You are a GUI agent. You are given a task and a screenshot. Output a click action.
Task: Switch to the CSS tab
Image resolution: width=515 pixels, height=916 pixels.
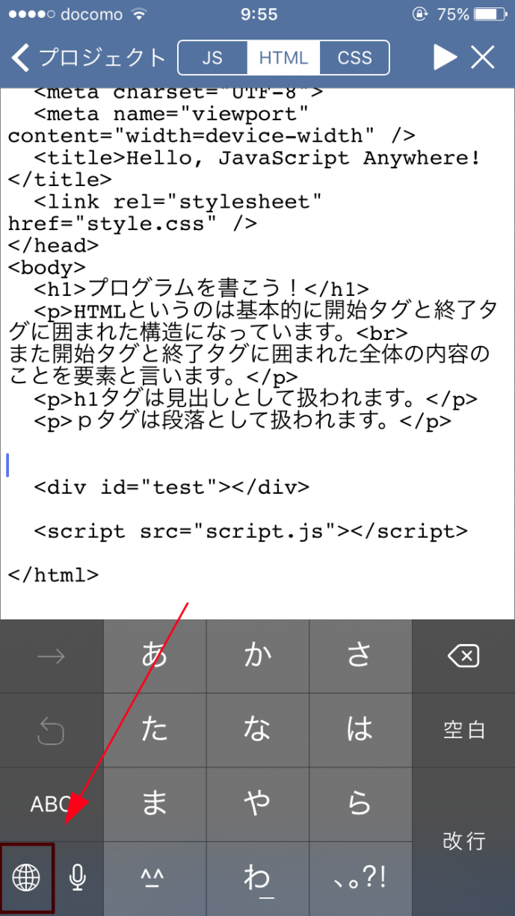pos(354,58)
